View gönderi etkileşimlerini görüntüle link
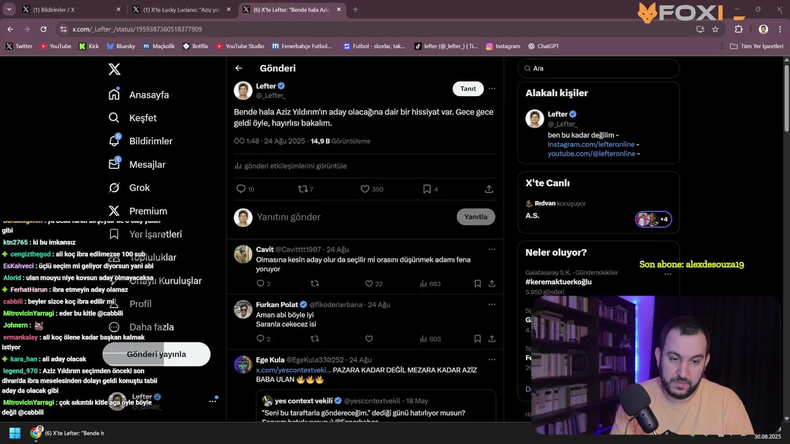Viewport: 790px width, 444px height. click(x=291, y=166)
